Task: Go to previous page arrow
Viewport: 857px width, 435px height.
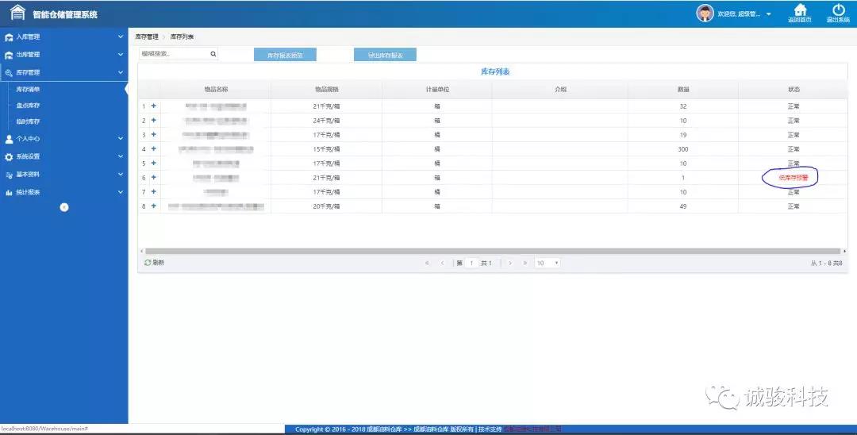Action: [x=442, y=264]
